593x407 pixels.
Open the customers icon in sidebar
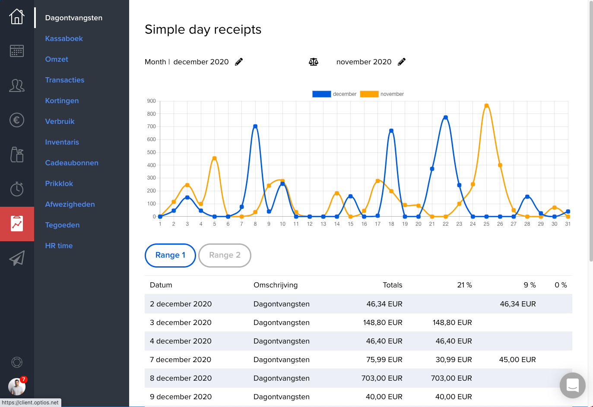(x=17, y=85)
